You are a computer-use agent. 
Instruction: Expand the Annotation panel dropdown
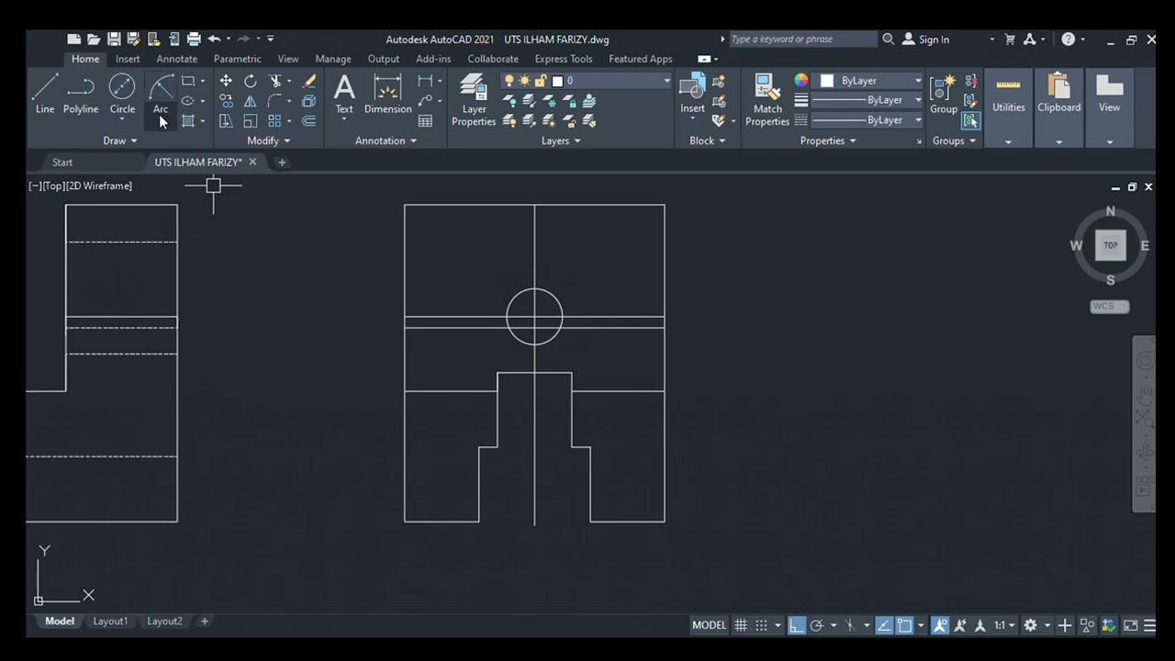pyautogui.click(x=386, y=140)
